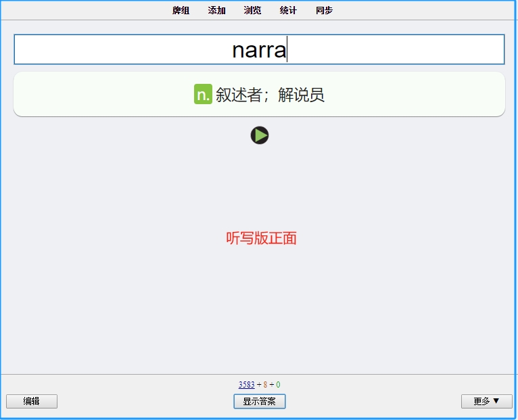Image resolution: width=518 pixels, height=420 pixels.
Task: Click the 编辑 edit button
Action: tap(32, 401)
